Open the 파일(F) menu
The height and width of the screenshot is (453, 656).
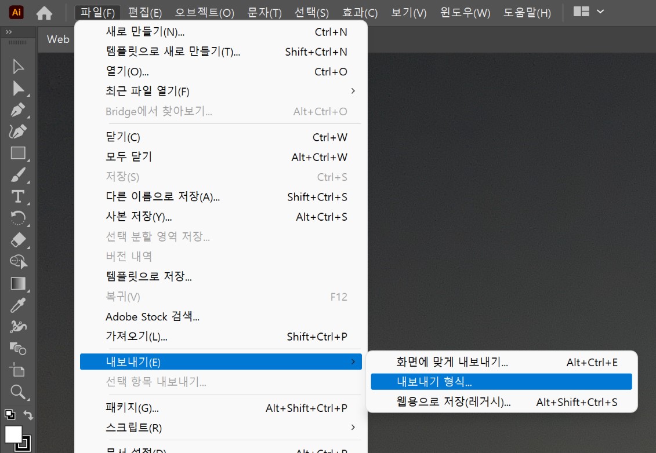tap(97, 13)
